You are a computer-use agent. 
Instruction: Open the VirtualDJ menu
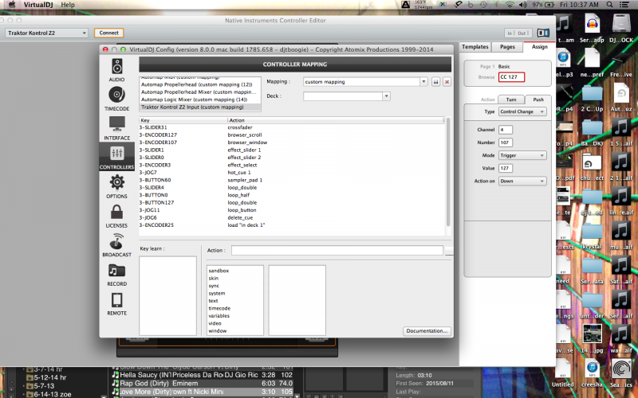(38, 5)
